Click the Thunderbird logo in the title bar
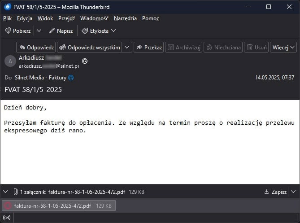Viewport: 300px width, 223px height. pyautogui.click(x=8, y=7)
